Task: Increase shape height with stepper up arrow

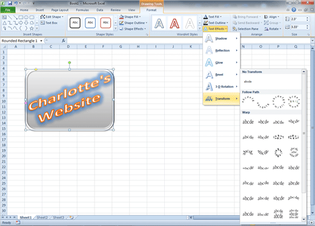Action: [307, 18]
